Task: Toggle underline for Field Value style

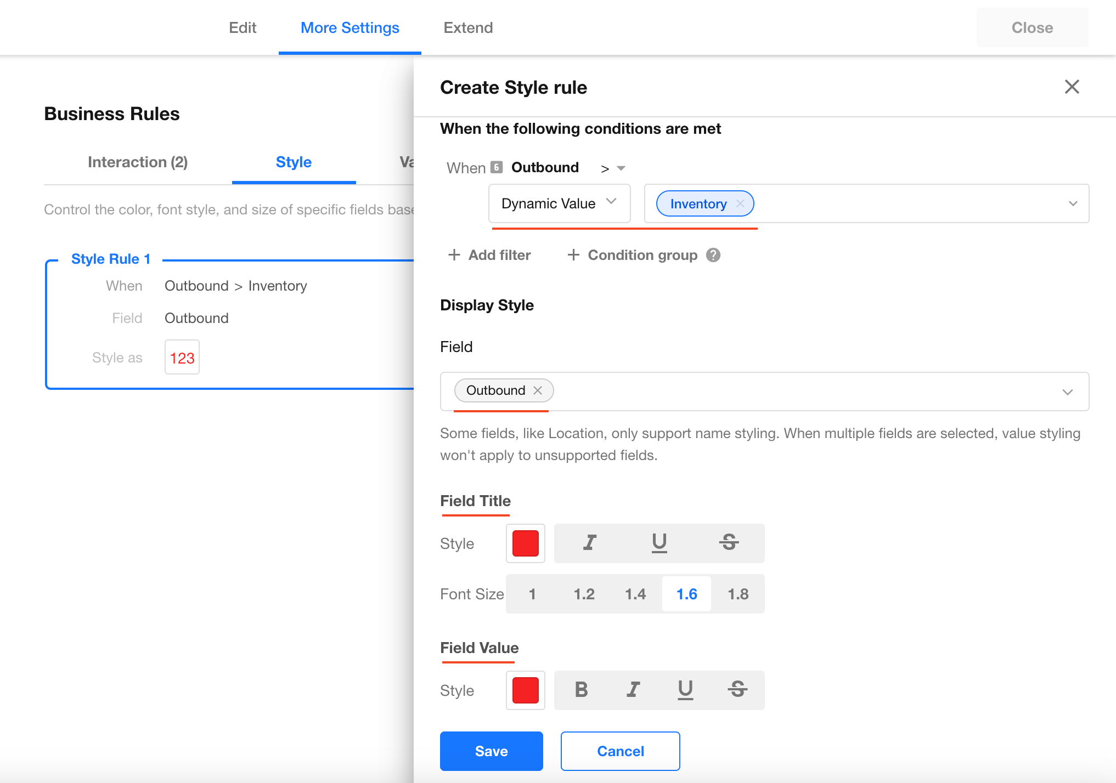Action: pyautogui.click(x=685, y=690)
